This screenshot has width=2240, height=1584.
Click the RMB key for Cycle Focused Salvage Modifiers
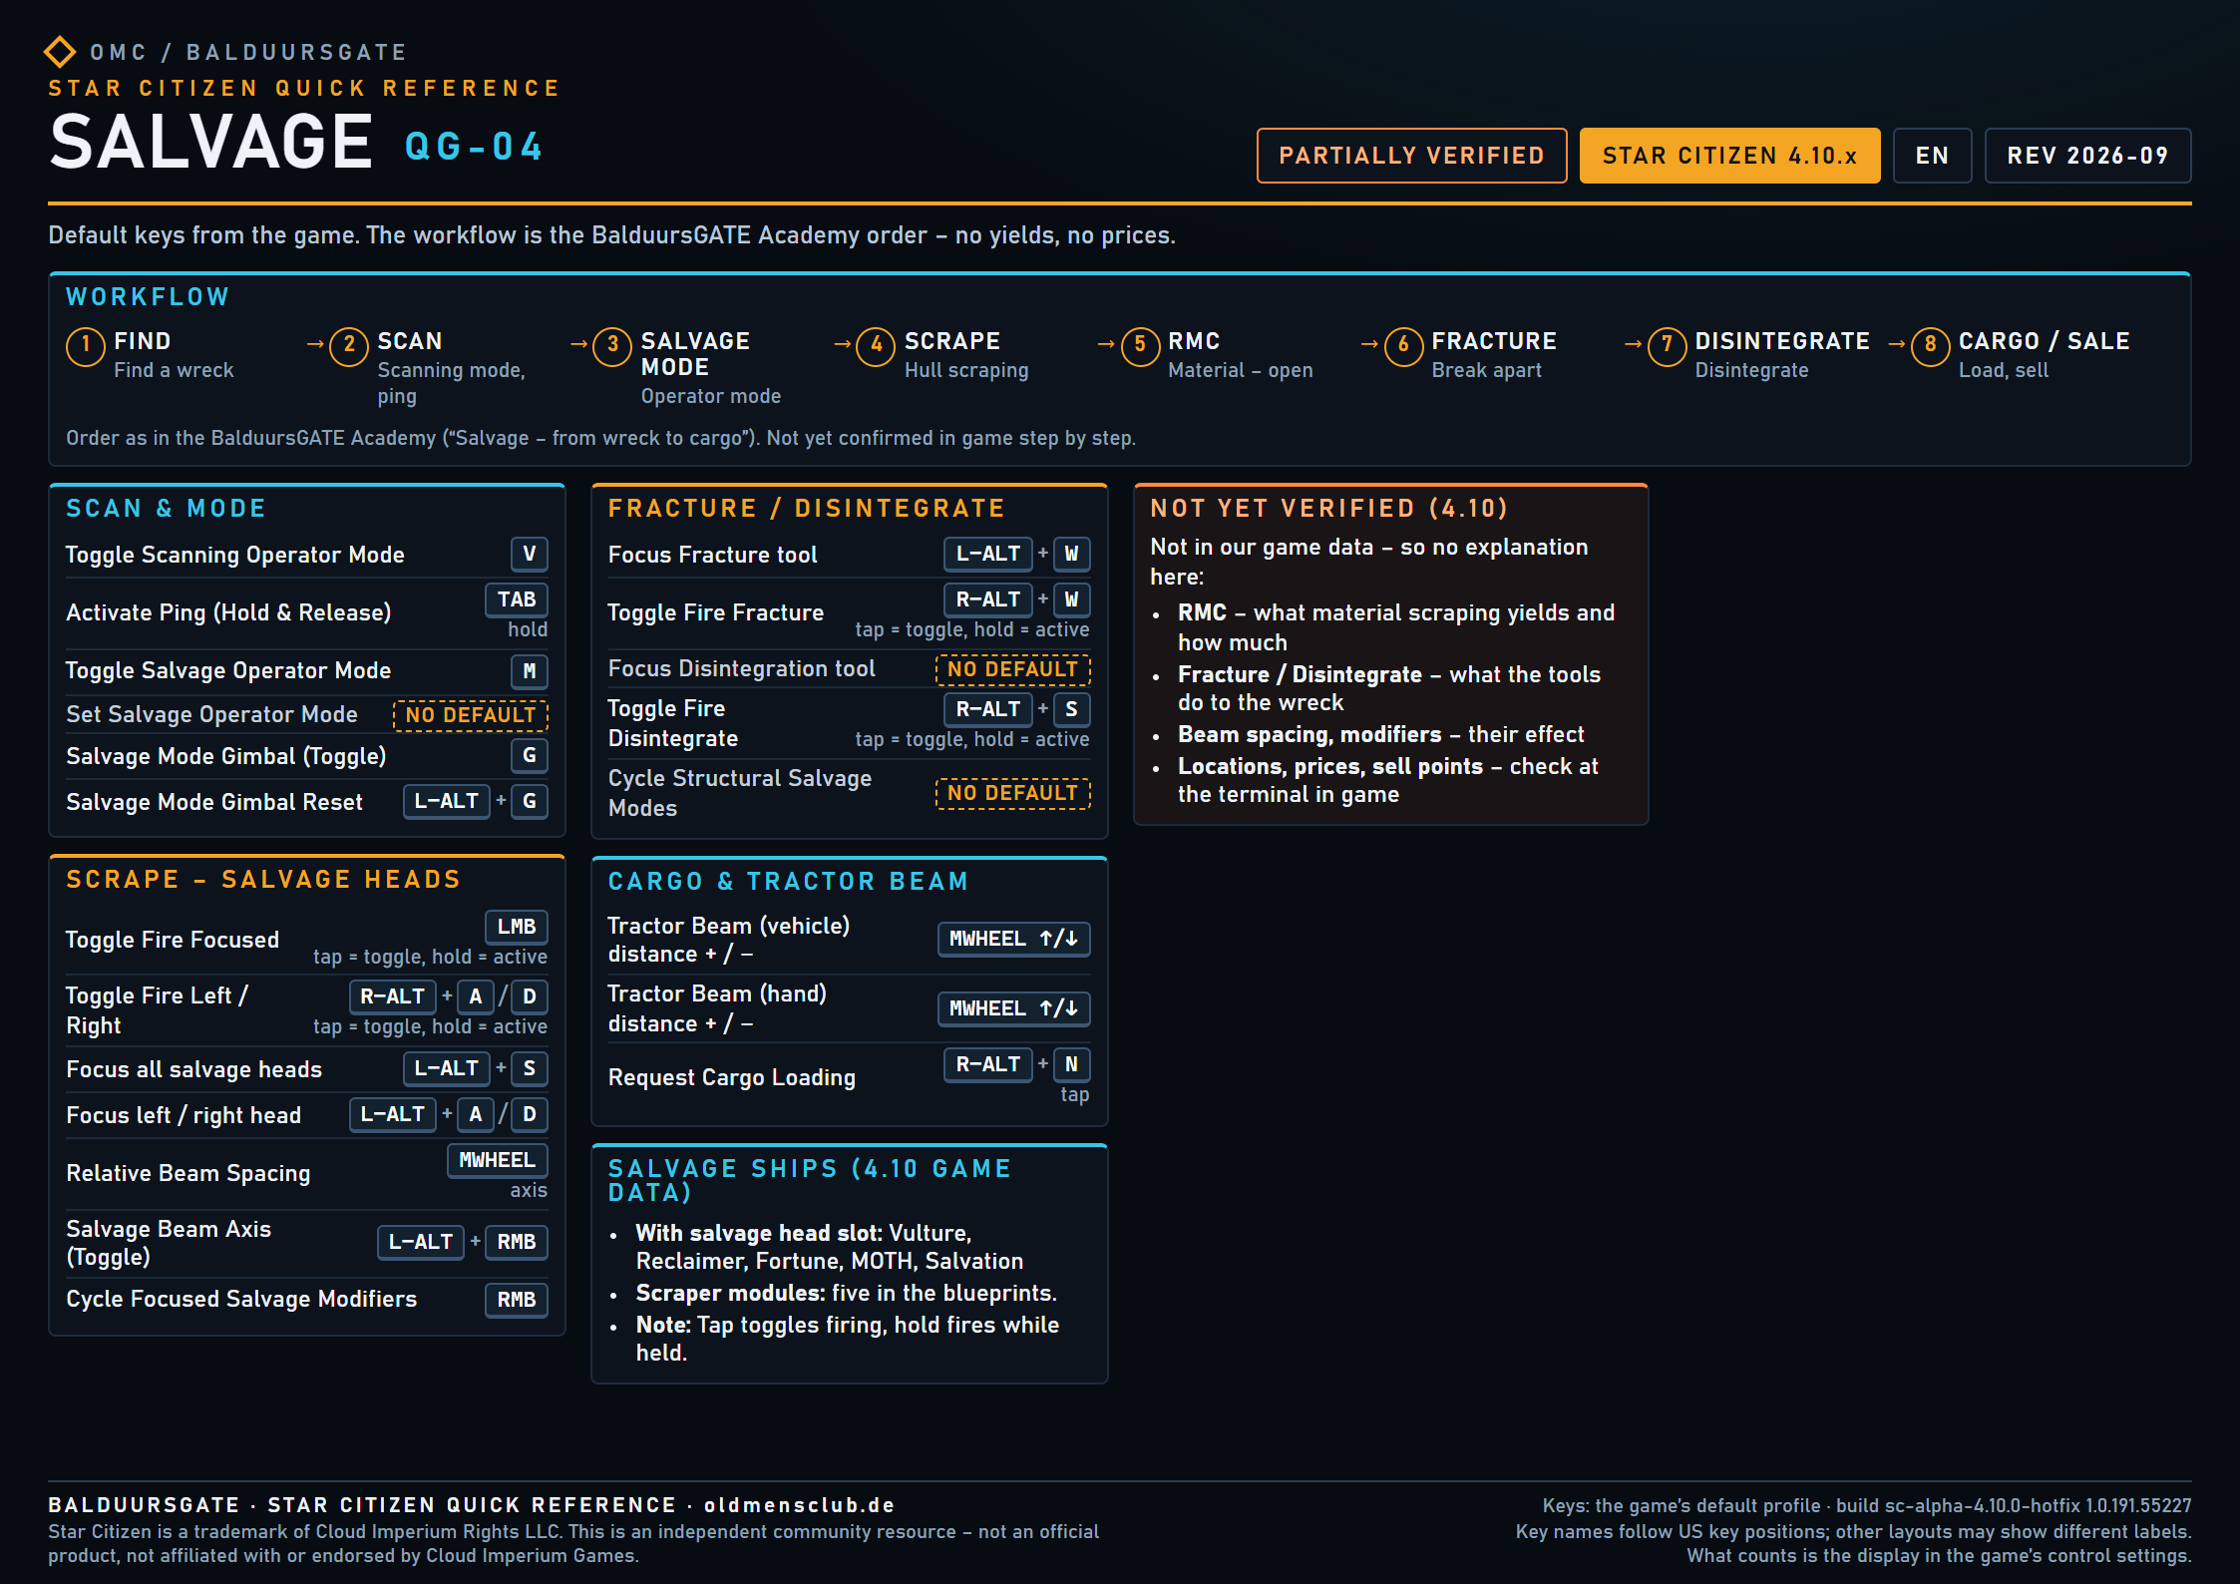coord(517,1300)
